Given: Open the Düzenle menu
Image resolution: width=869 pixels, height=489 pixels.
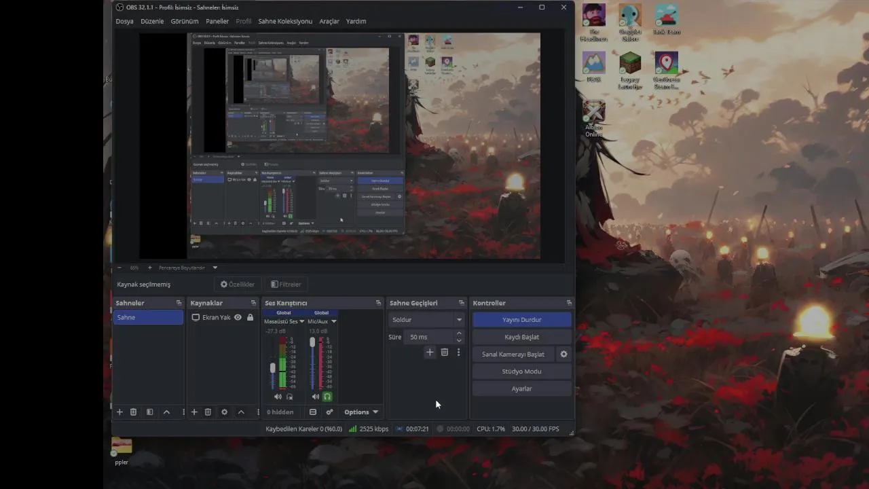Looking at the screenshot, I should click(x=152, y=21).
